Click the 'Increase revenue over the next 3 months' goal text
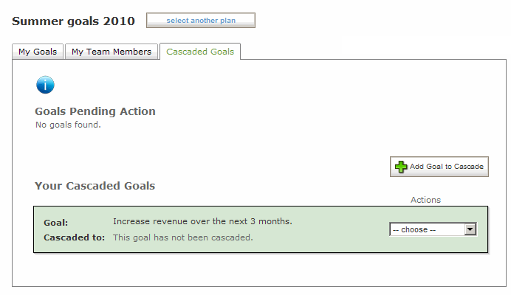511x295 pixels. click(202, 221)
